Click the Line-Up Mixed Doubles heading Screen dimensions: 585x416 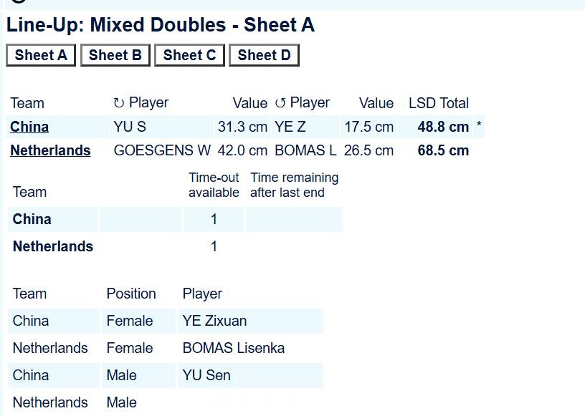(161, 25)
